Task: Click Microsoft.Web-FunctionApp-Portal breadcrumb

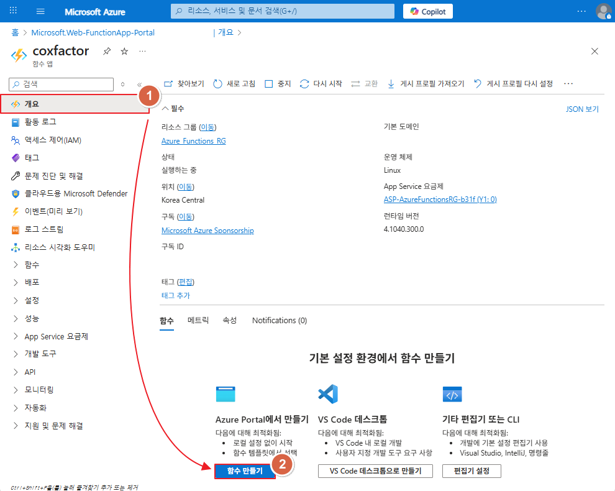Action: pyautogui.click(x=93, y=32)
